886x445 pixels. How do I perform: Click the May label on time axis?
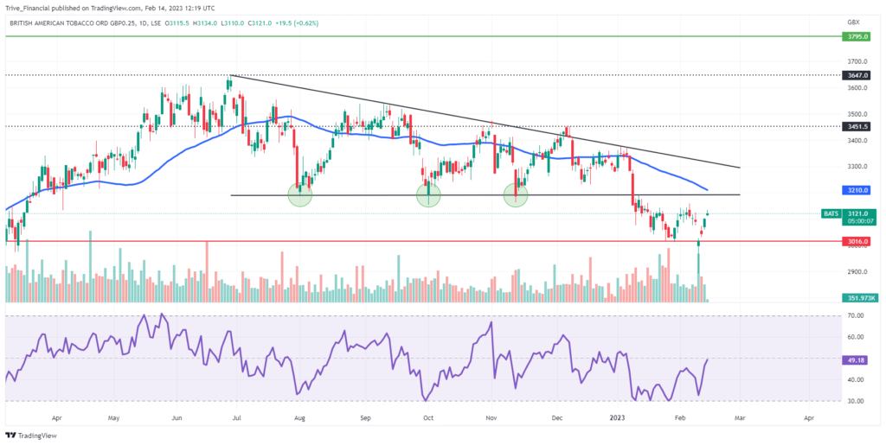click(114, 418)
